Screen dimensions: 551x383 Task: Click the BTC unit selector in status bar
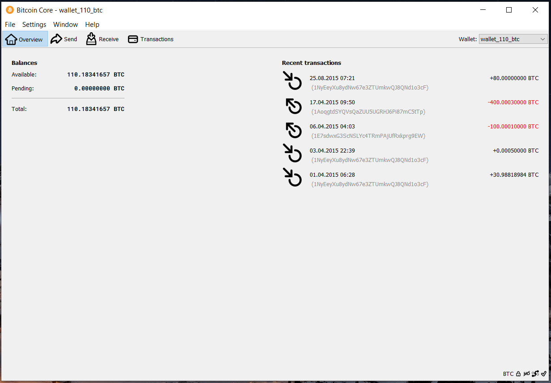(x=508, y=374)
